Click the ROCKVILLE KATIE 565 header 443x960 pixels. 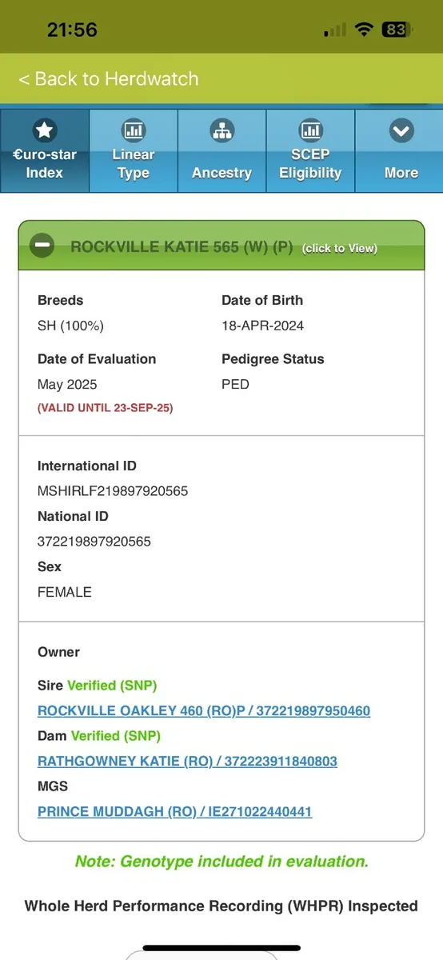click(221, 247)
